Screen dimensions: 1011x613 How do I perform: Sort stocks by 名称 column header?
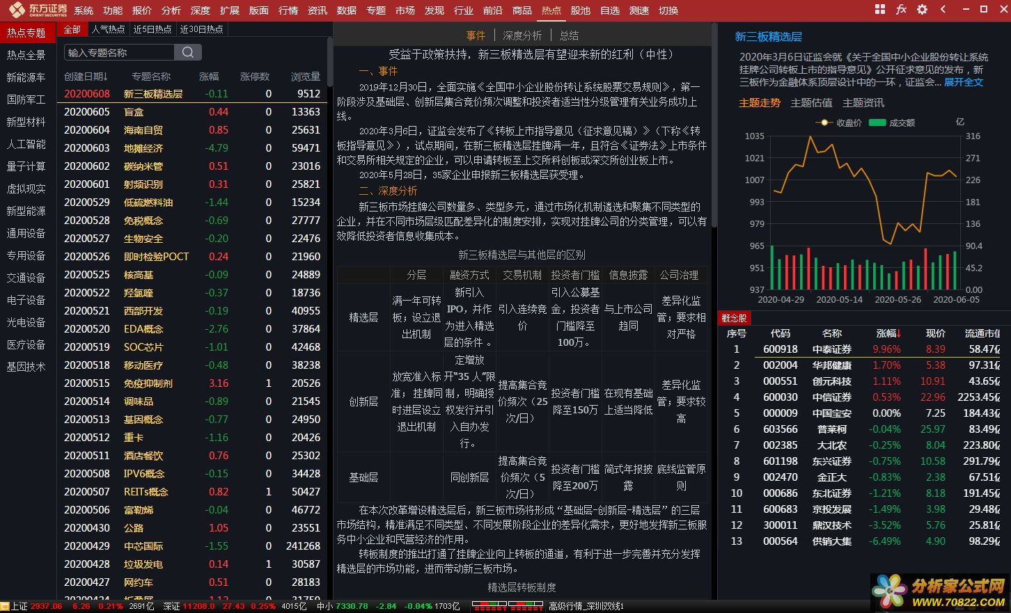click(832, 333)
